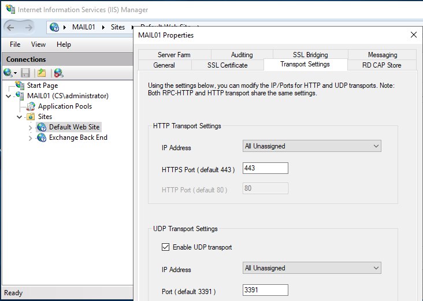Switch to the SSL Bridging tab
The image size is (423, 301).
click(x=310, y=55)
